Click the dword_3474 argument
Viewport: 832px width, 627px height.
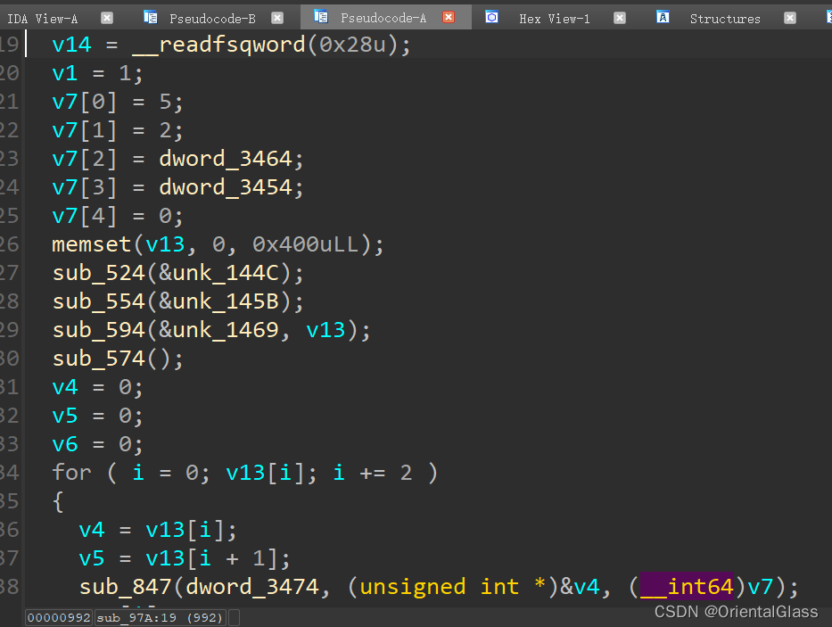click(252, 587)
